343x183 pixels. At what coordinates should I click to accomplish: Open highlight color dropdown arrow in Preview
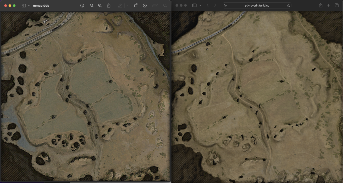click(127, 5)
